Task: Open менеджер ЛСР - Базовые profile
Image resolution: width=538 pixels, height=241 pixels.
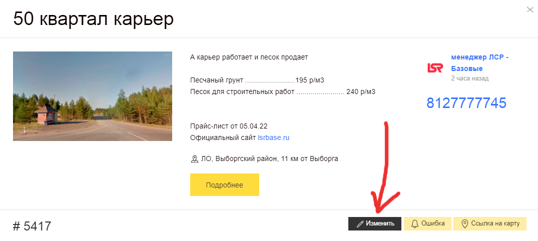Action: pos(479,62)
